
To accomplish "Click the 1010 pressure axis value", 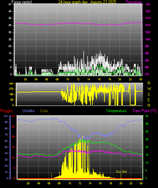I will [x=147, y=25].
